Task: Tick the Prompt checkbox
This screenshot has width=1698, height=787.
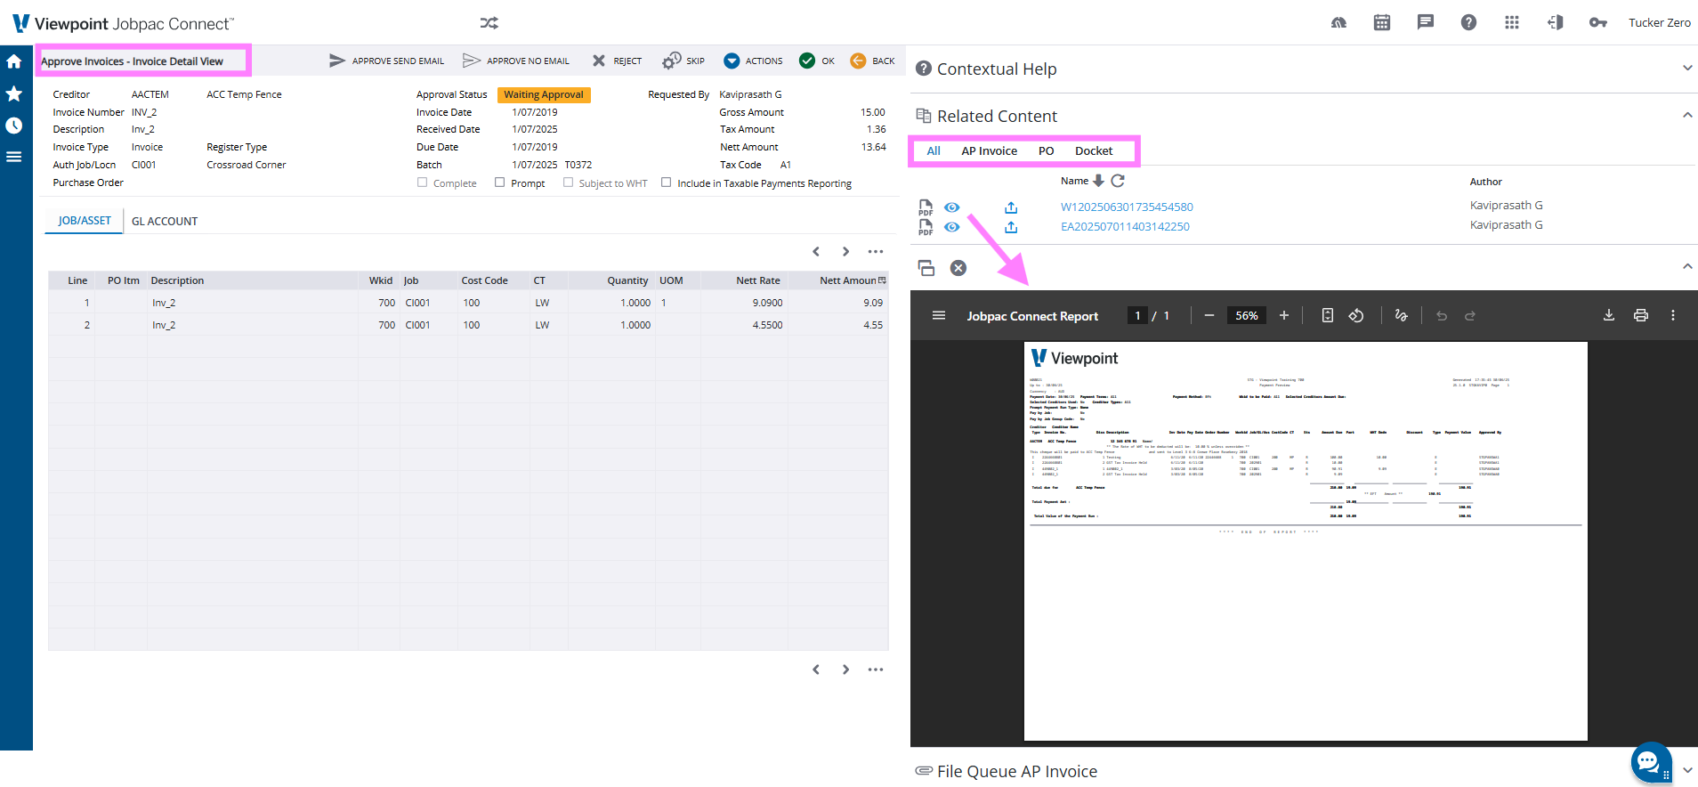Action: (x=500, y=183)
